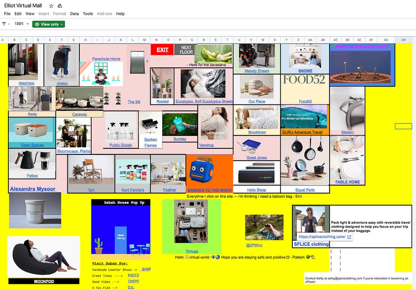Viewport: 416px width, 290px height.
Task: Open The Sill link
Action: coord(134,102)
